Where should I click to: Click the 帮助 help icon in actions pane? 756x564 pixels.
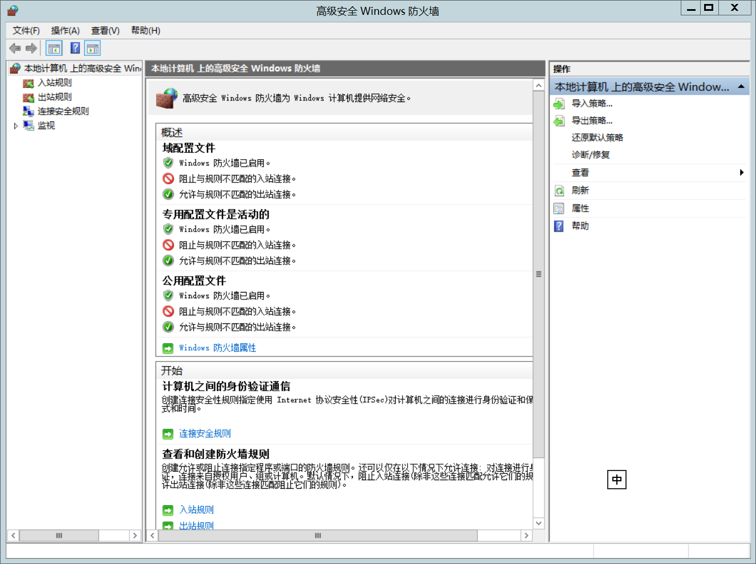point(559,226)
